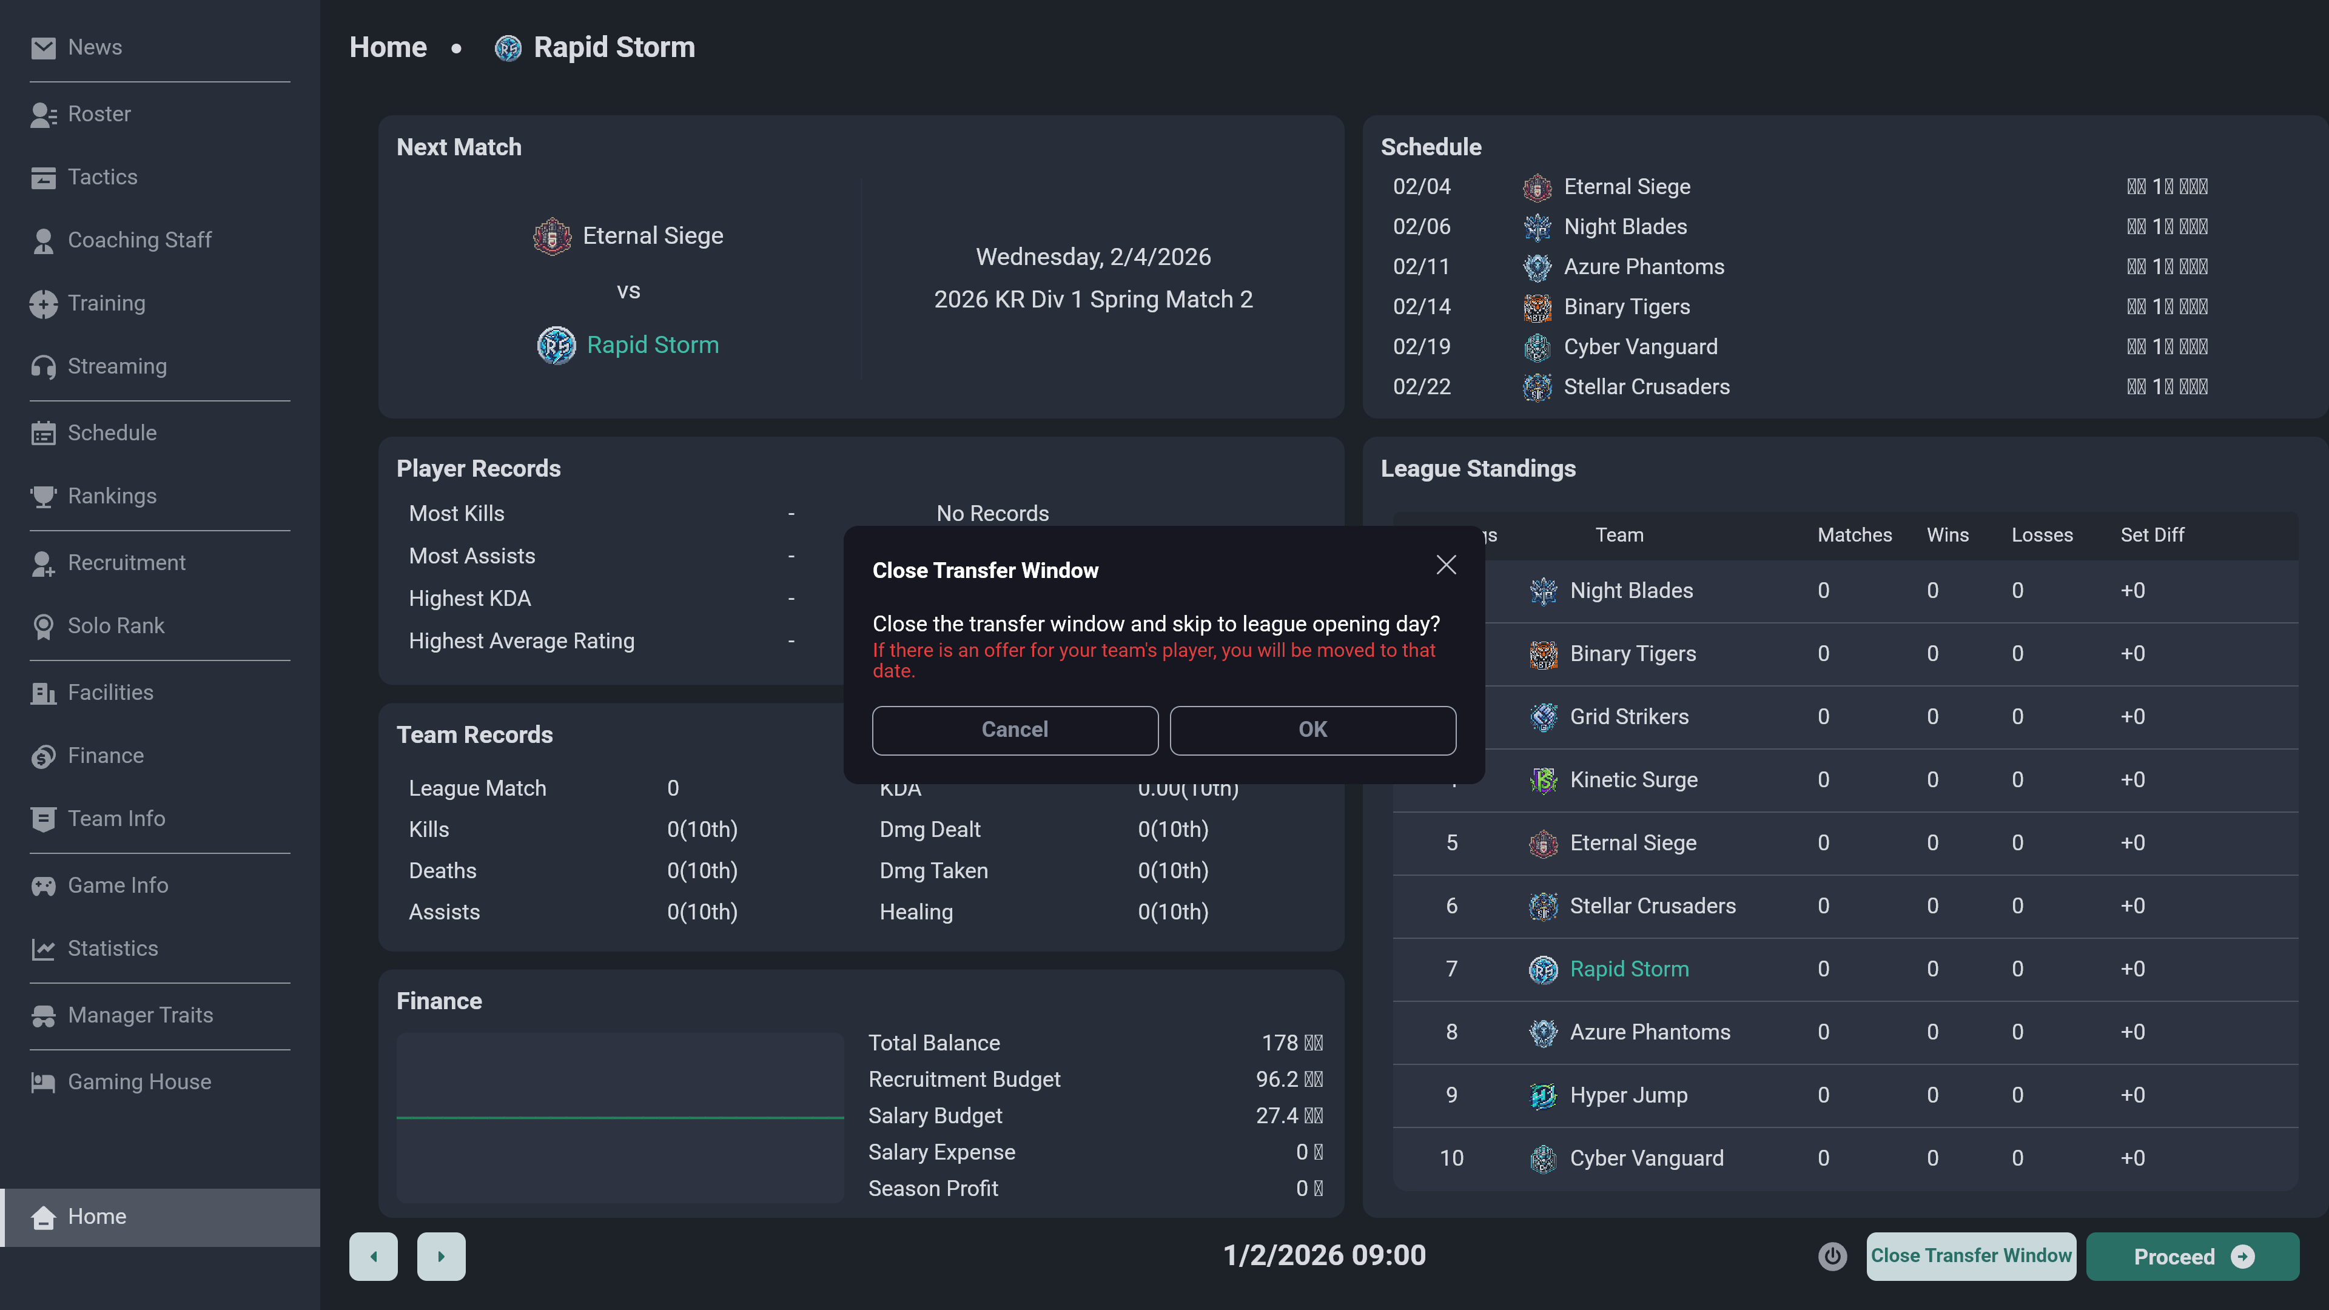This screenshot has width=2329, height=1310.
Task: Click the Finance balance chart
Action: coord(619,1117)
